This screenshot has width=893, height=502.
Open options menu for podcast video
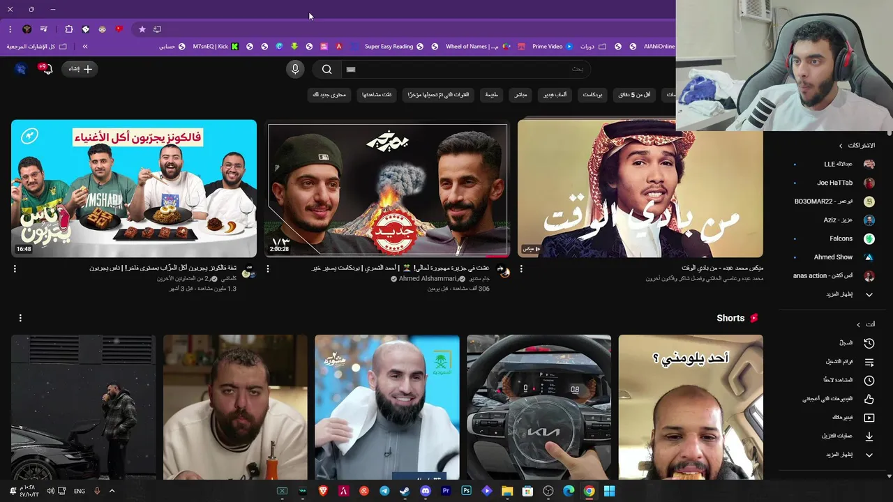point(268,268)
